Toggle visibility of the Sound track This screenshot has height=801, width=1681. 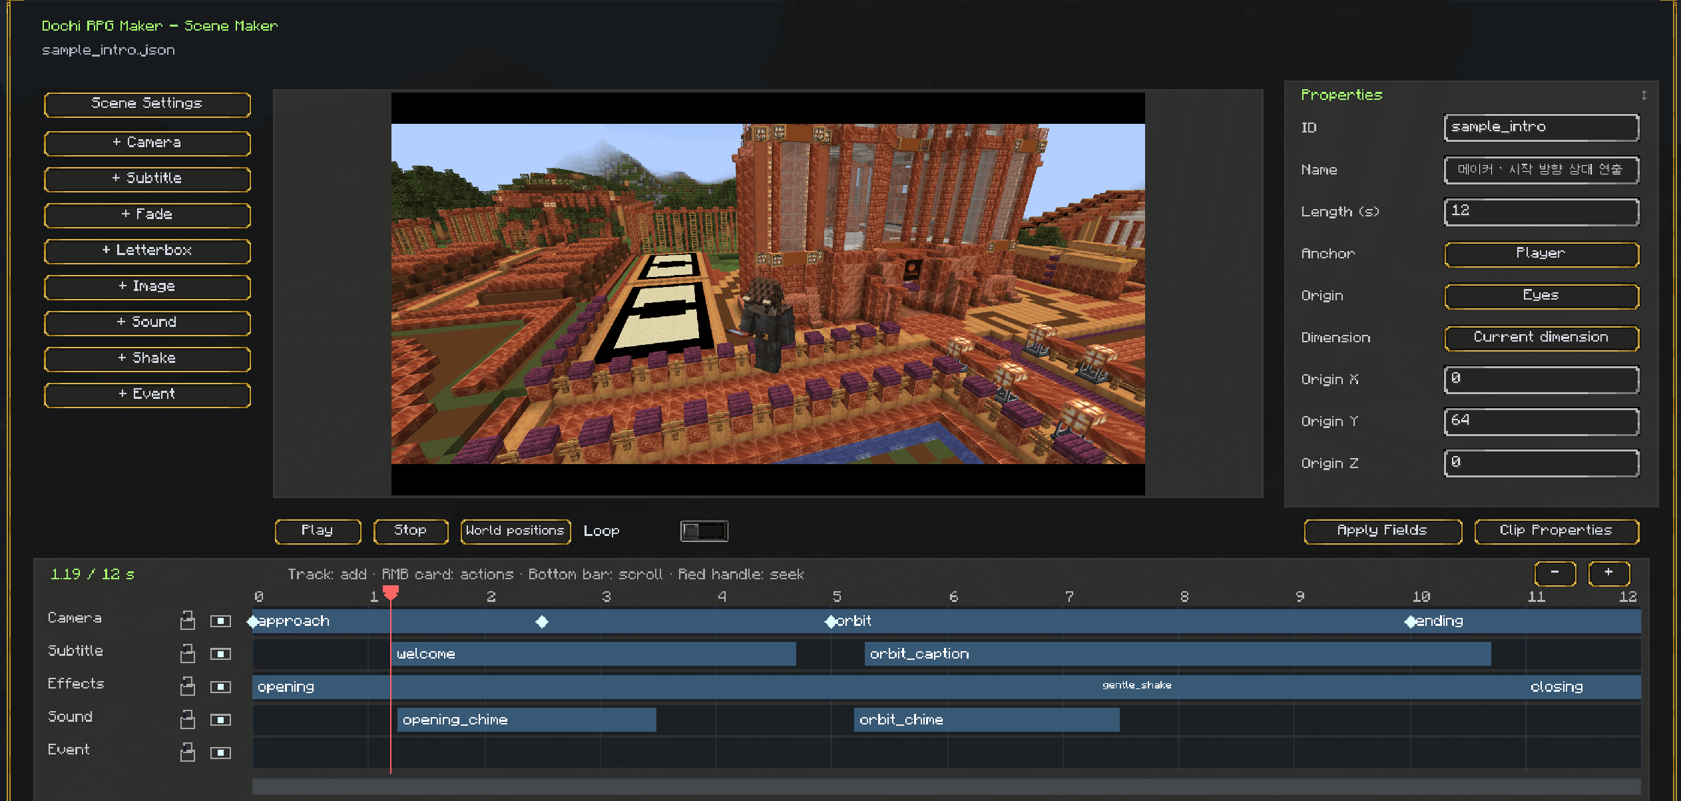pos(220,719)
